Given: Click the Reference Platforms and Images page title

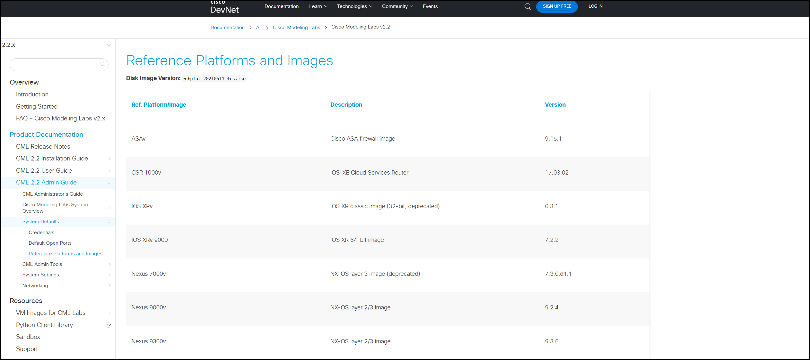Looking at the screenshot, I should coord(230,61).
